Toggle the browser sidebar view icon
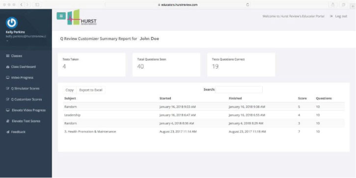 click(37, 4)
